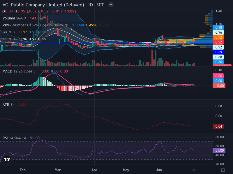Select the ATR 14 indicator legend
Viewport: 233px width, 174px height.
click(8, 105)
